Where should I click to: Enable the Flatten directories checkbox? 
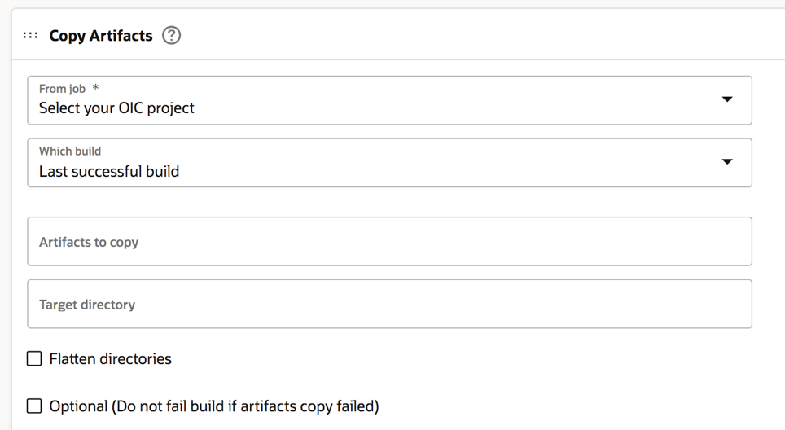point(34,359)
